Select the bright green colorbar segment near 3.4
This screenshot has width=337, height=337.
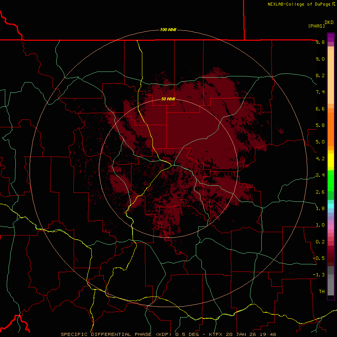[x=331, y=181]
